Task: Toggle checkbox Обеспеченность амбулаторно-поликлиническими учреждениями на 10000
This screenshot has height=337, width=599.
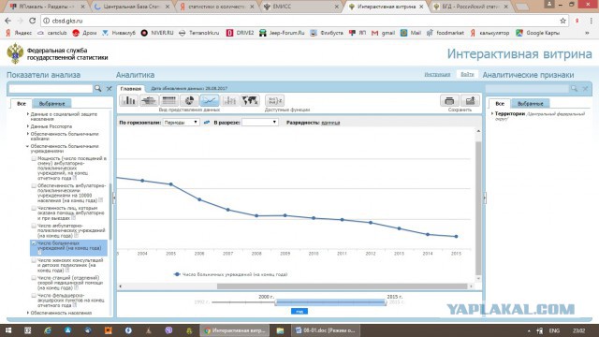Action: [x=34, y=185]
